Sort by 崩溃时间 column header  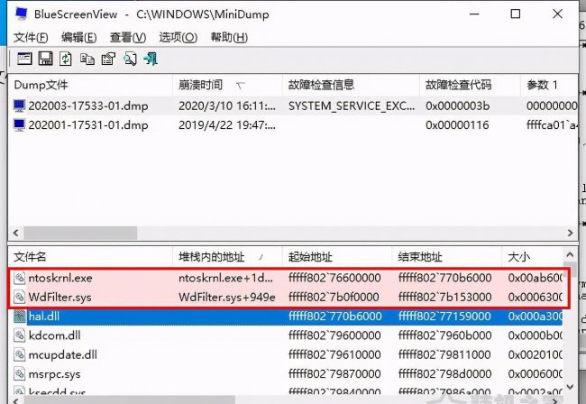pyautogui.click(x=227, y=85)
